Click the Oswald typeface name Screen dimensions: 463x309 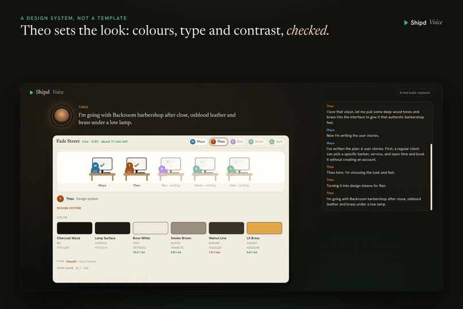point(71,261)
